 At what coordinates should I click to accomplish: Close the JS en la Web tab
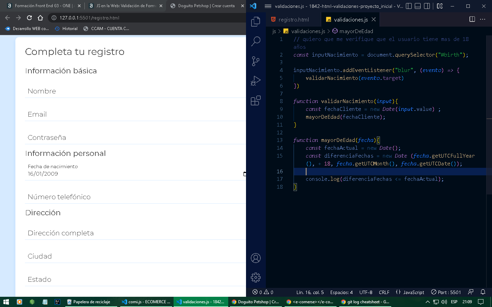click(161, 6)
